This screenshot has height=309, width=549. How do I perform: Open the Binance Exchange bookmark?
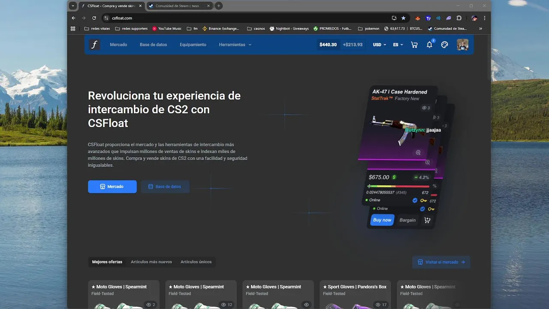click(220, 29)
